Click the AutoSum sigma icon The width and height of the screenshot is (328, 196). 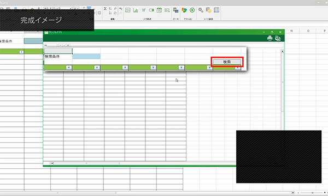[x=105, y=9]
